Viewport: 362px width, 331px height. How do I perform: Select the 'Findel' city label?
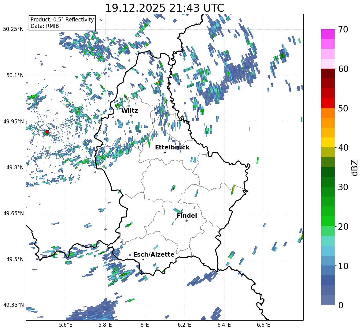(187, 216)
